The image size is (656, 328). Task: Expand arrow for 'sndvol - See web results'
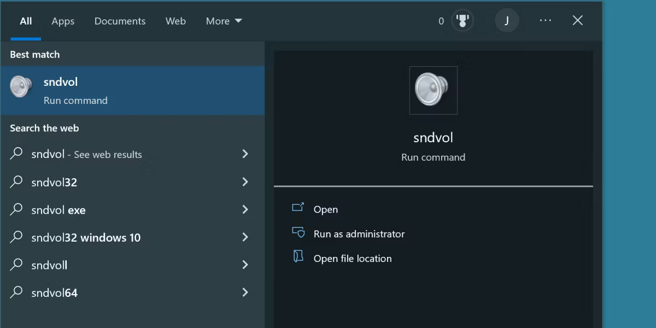tap(245, 154)
